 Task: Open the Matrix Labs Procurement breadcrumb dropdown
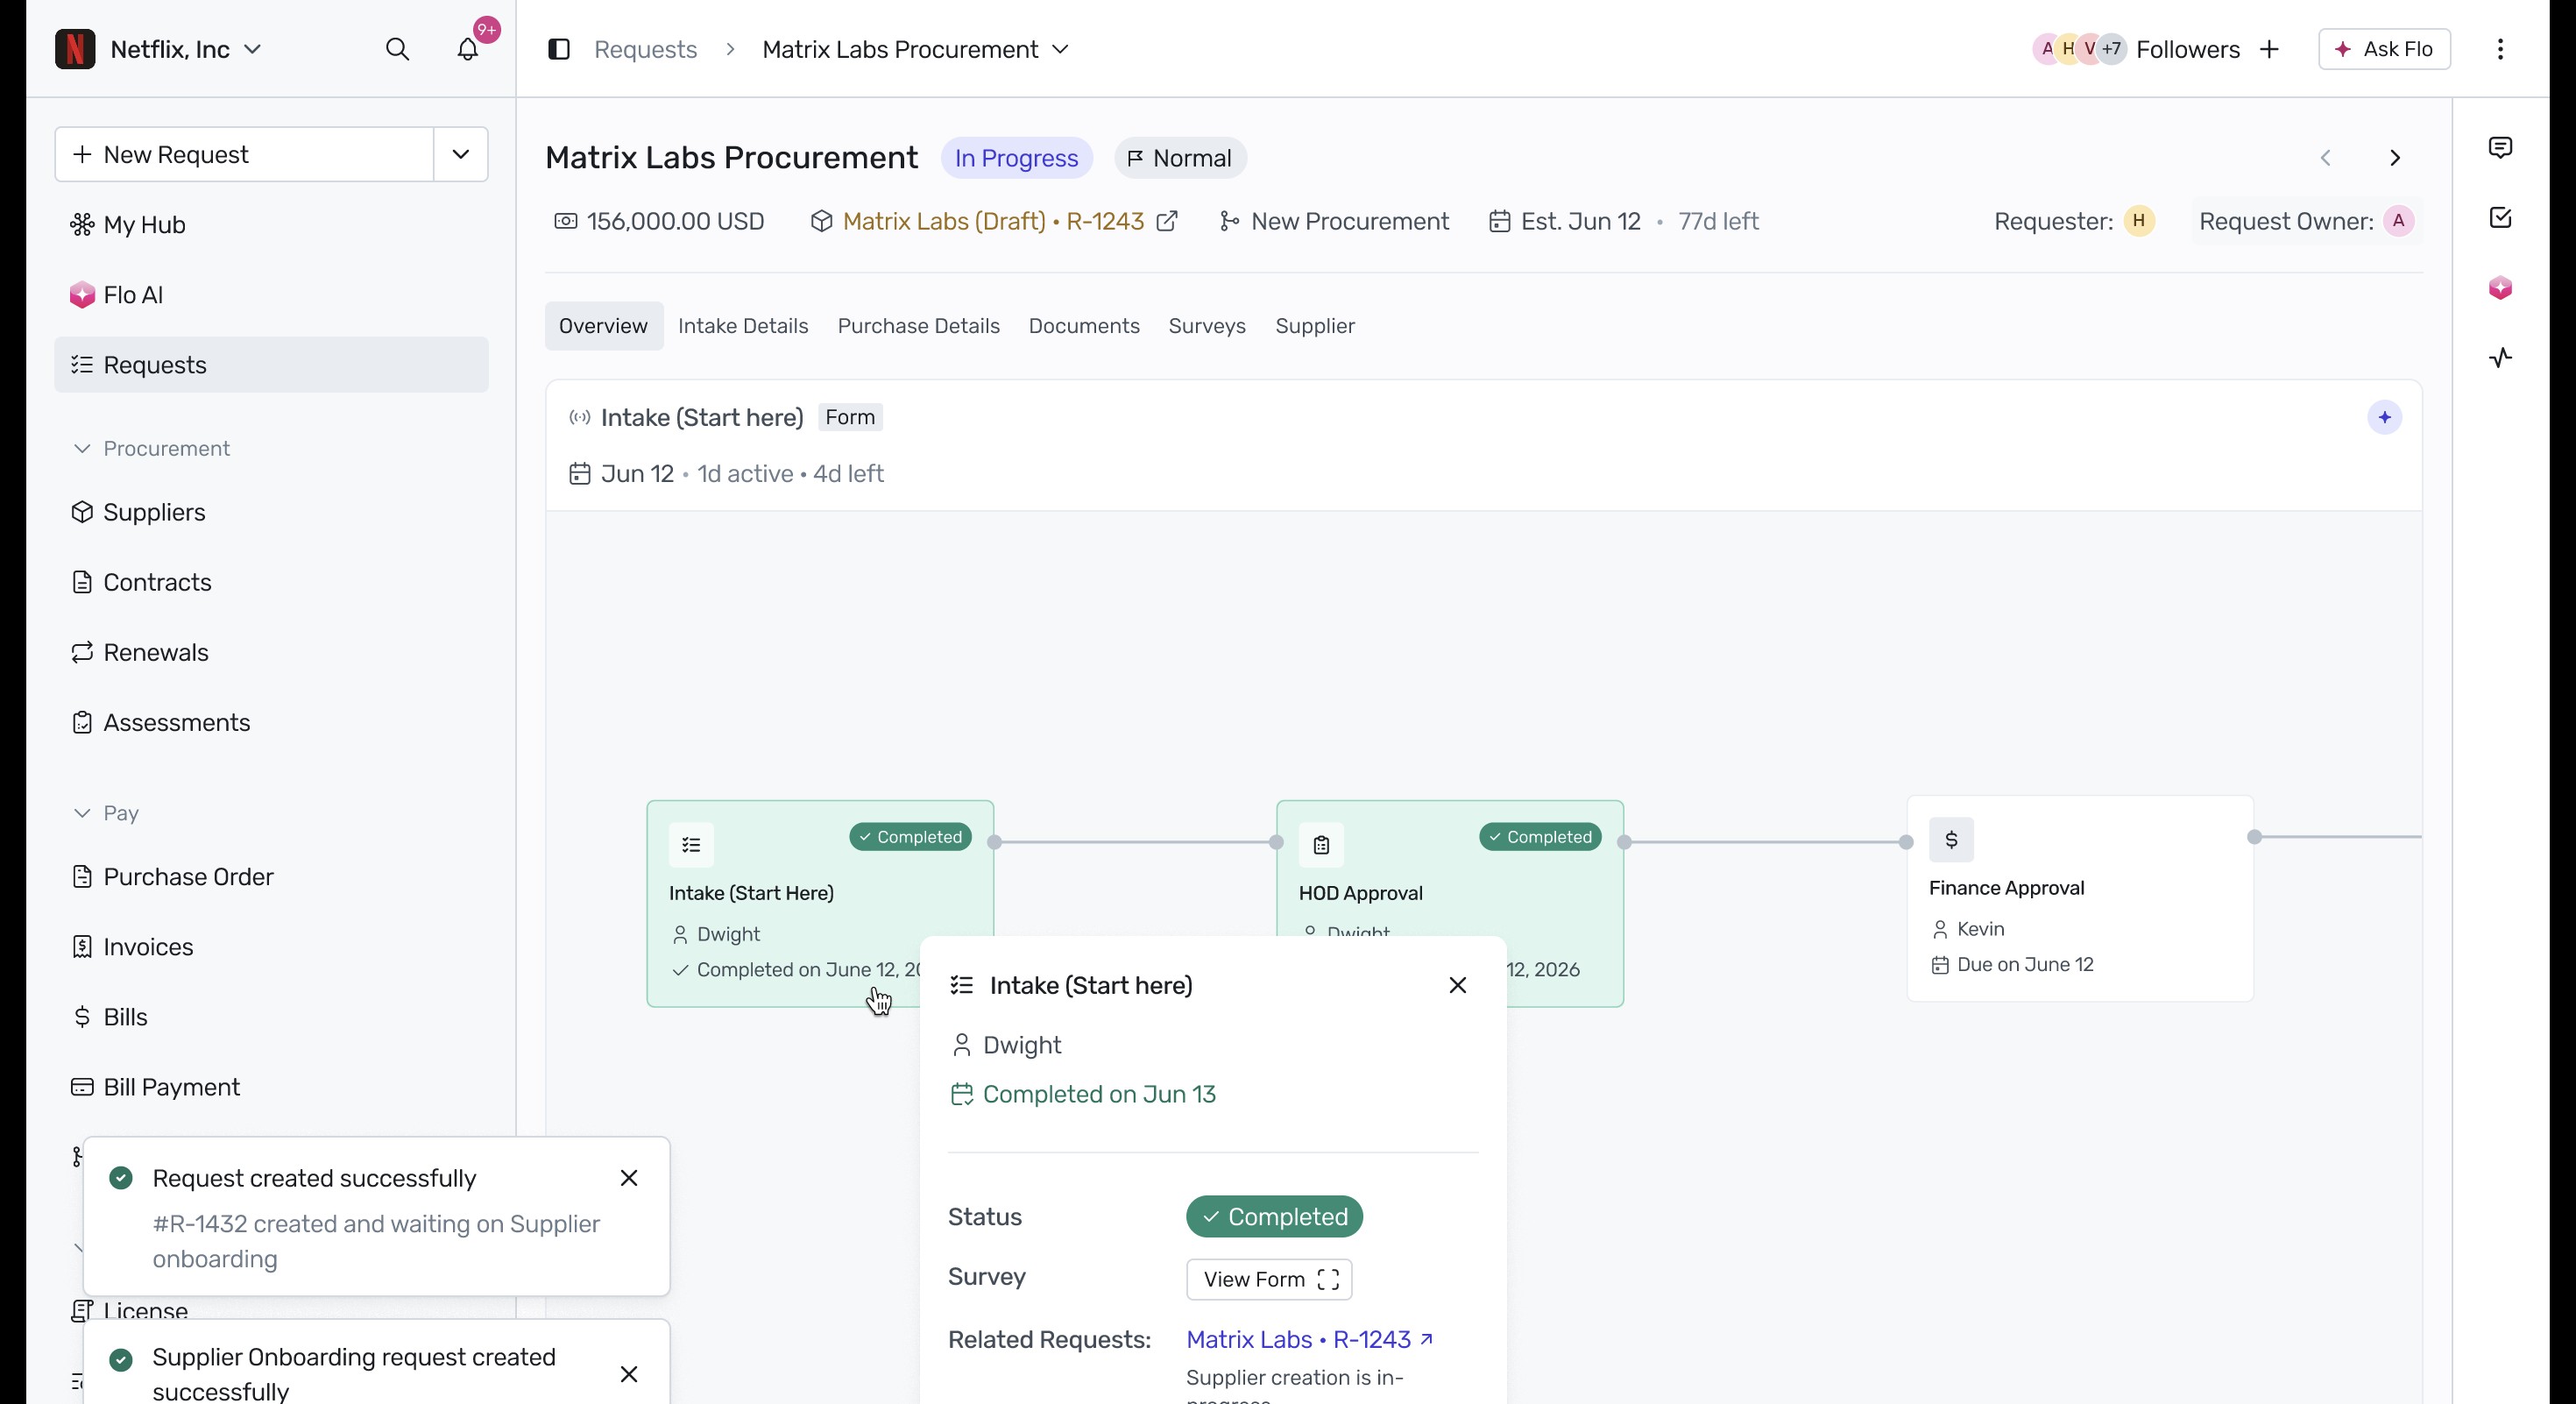pyautogui.click(x=1061, y=49)
